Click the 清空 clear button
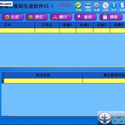The width and height of the screenshot is (125, 125). coord(36,17)
